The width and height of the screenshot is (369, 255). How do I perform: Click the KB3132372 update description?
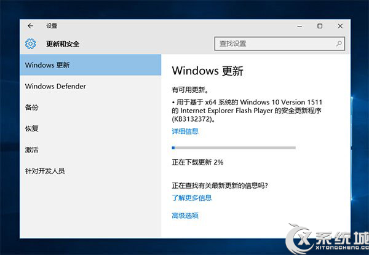point(247,111)
